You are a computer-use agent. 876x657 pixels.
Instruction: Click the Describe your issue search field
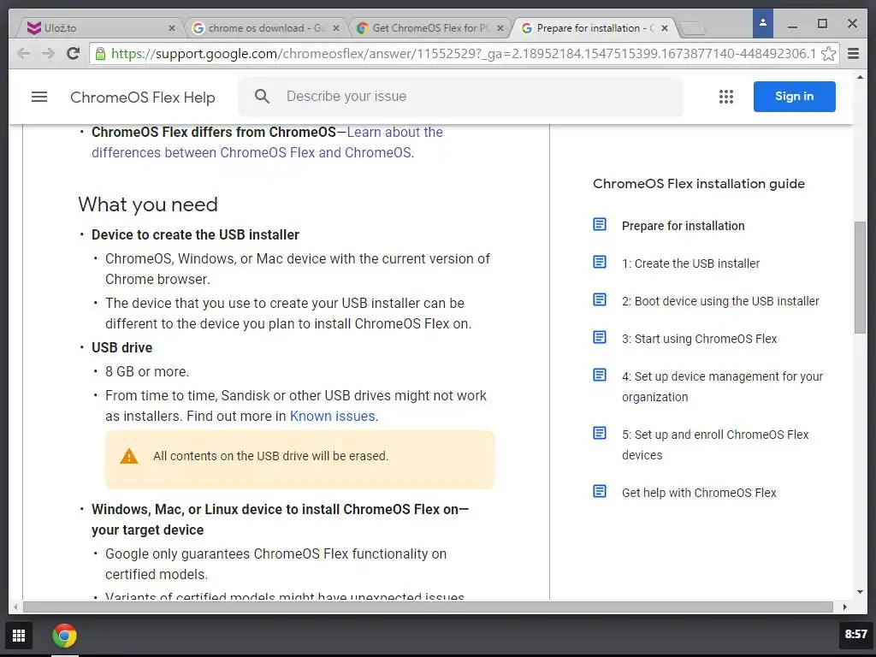tap(460, 96)
